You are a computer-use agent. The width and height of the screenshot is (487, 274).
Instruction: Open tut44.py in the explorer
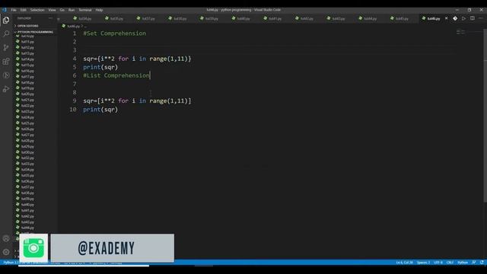(x=27, y=228)
